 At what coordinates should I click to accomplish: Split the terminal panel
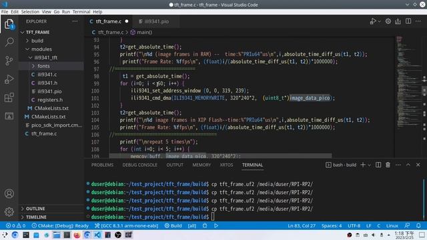click(x=378, y=165)
